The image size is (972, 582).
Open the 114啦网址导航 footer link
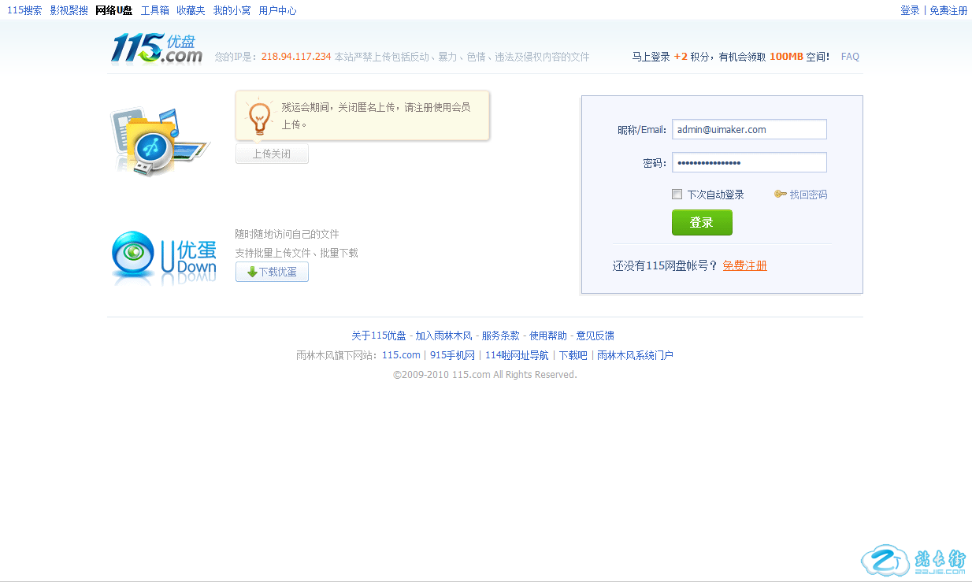point(517,355)
